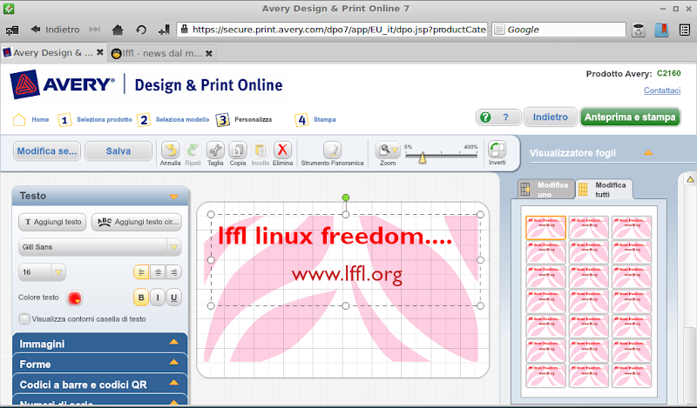Open the browser bookmarks icon
The height and width of the screenshot is (408, 697).
[x=661, y=30]
